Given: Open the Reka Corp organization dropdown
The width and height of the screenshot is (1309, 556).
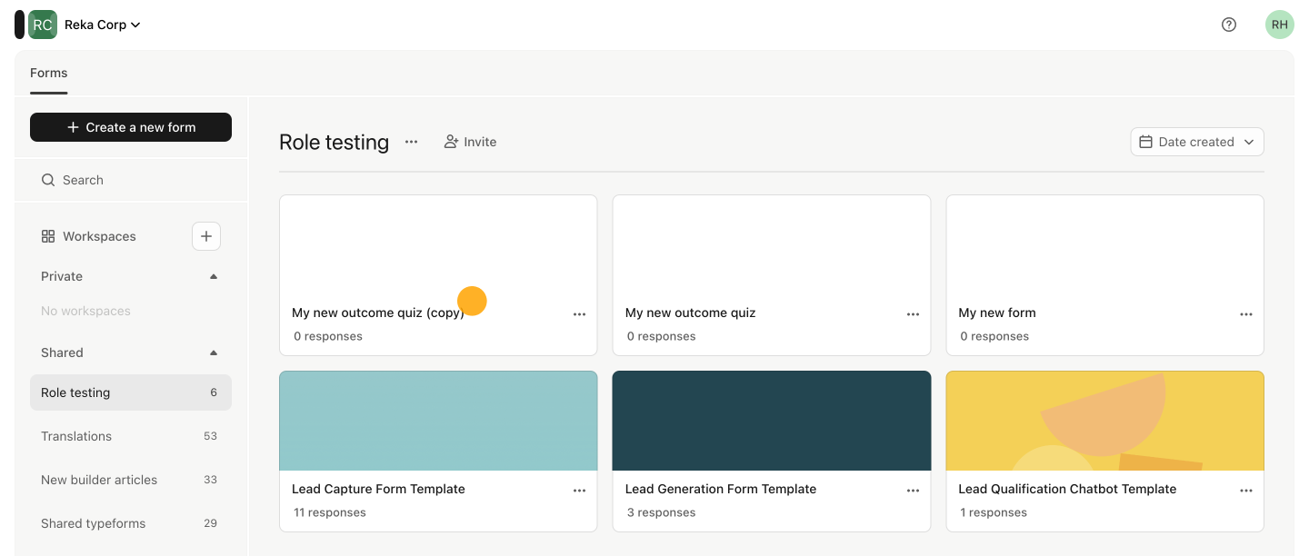Looking at the screenshot, I should click(x=102, y=25).
